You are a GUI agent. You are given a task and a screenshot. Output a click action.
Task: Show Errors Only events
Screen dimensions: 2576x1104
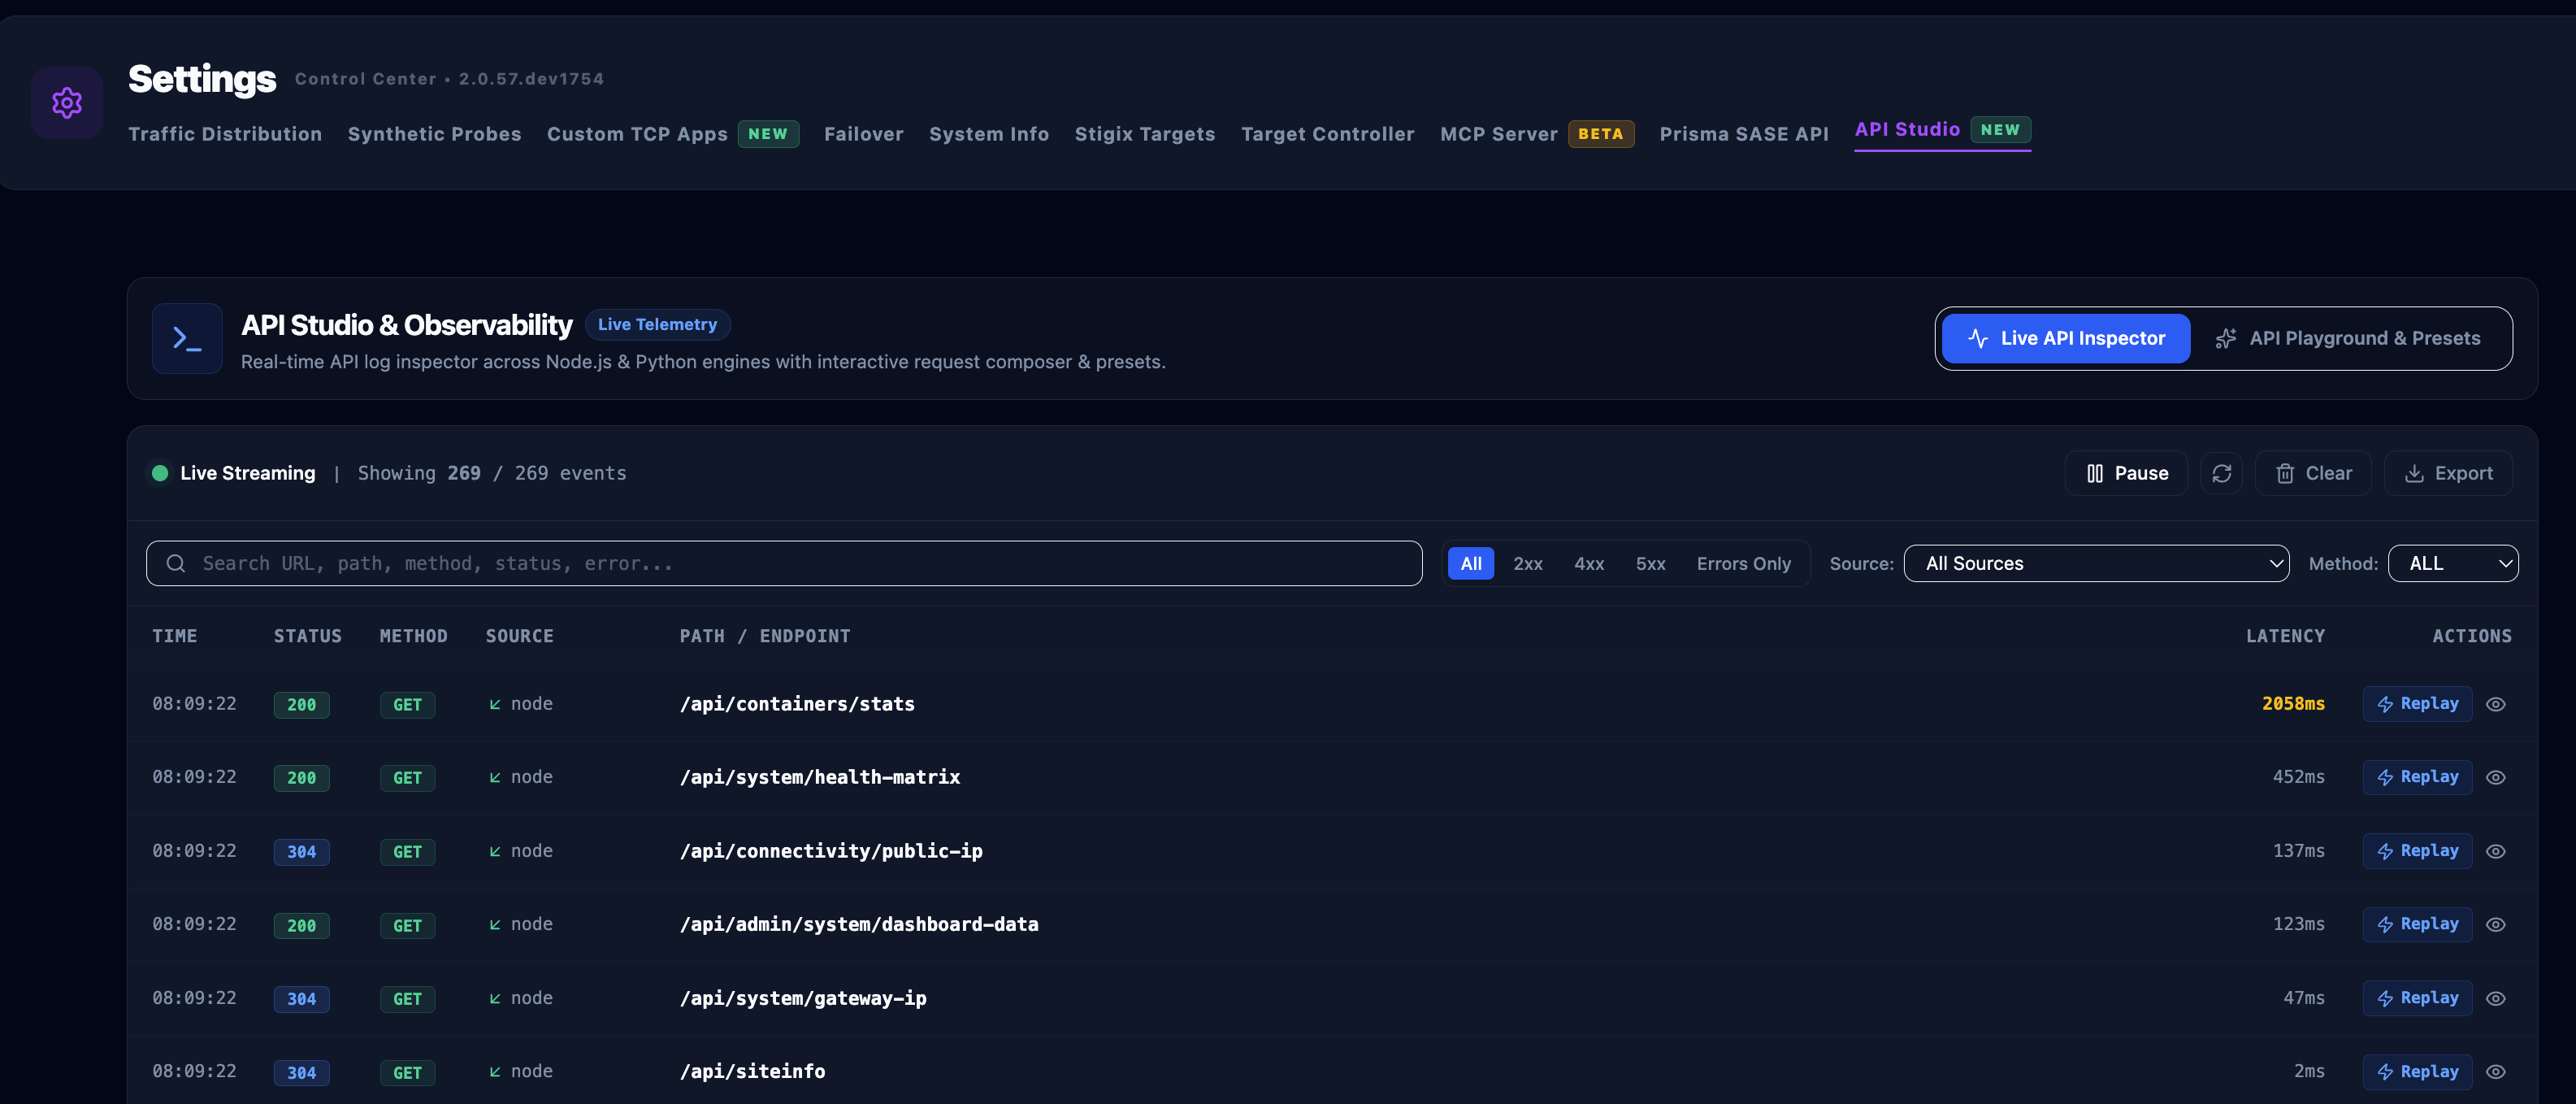(x=1743, y=563)
